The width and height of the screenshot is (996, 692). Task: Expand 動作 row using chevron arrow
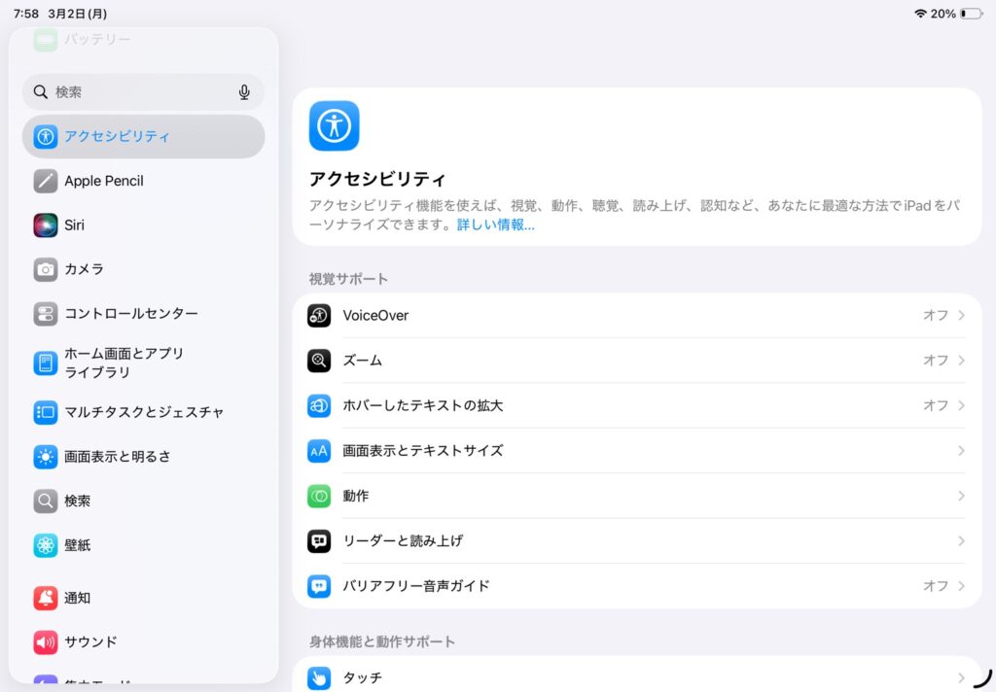[x=961, y=496]
